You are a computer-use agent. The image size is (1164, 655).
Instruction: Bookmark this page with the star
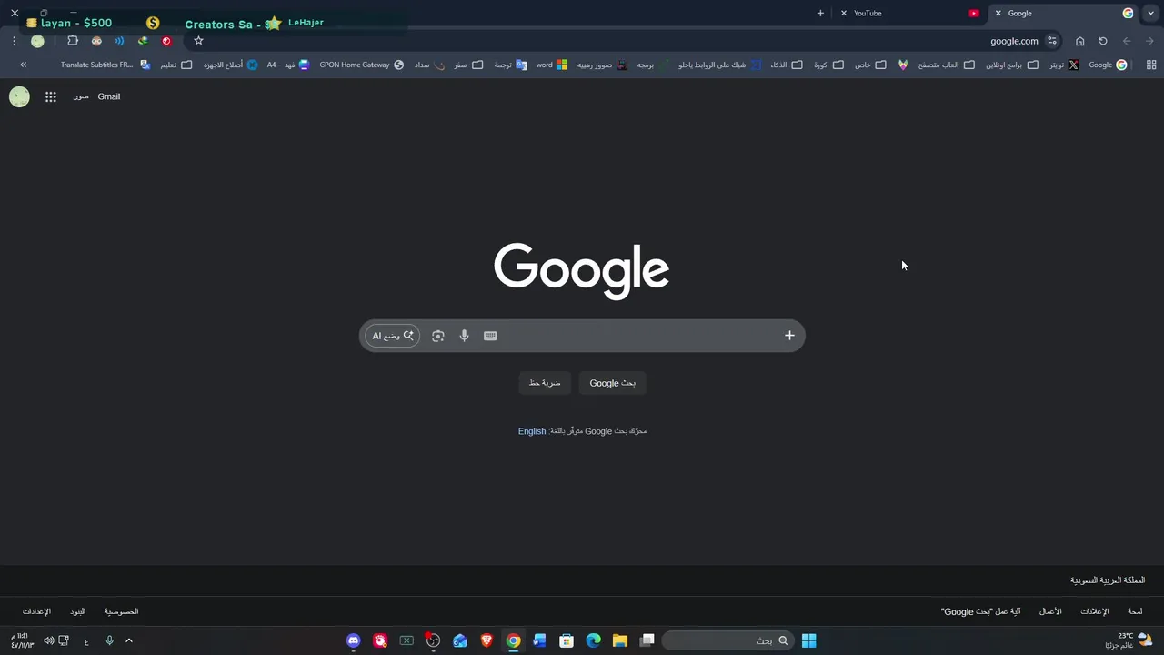(x=198, y=41)
